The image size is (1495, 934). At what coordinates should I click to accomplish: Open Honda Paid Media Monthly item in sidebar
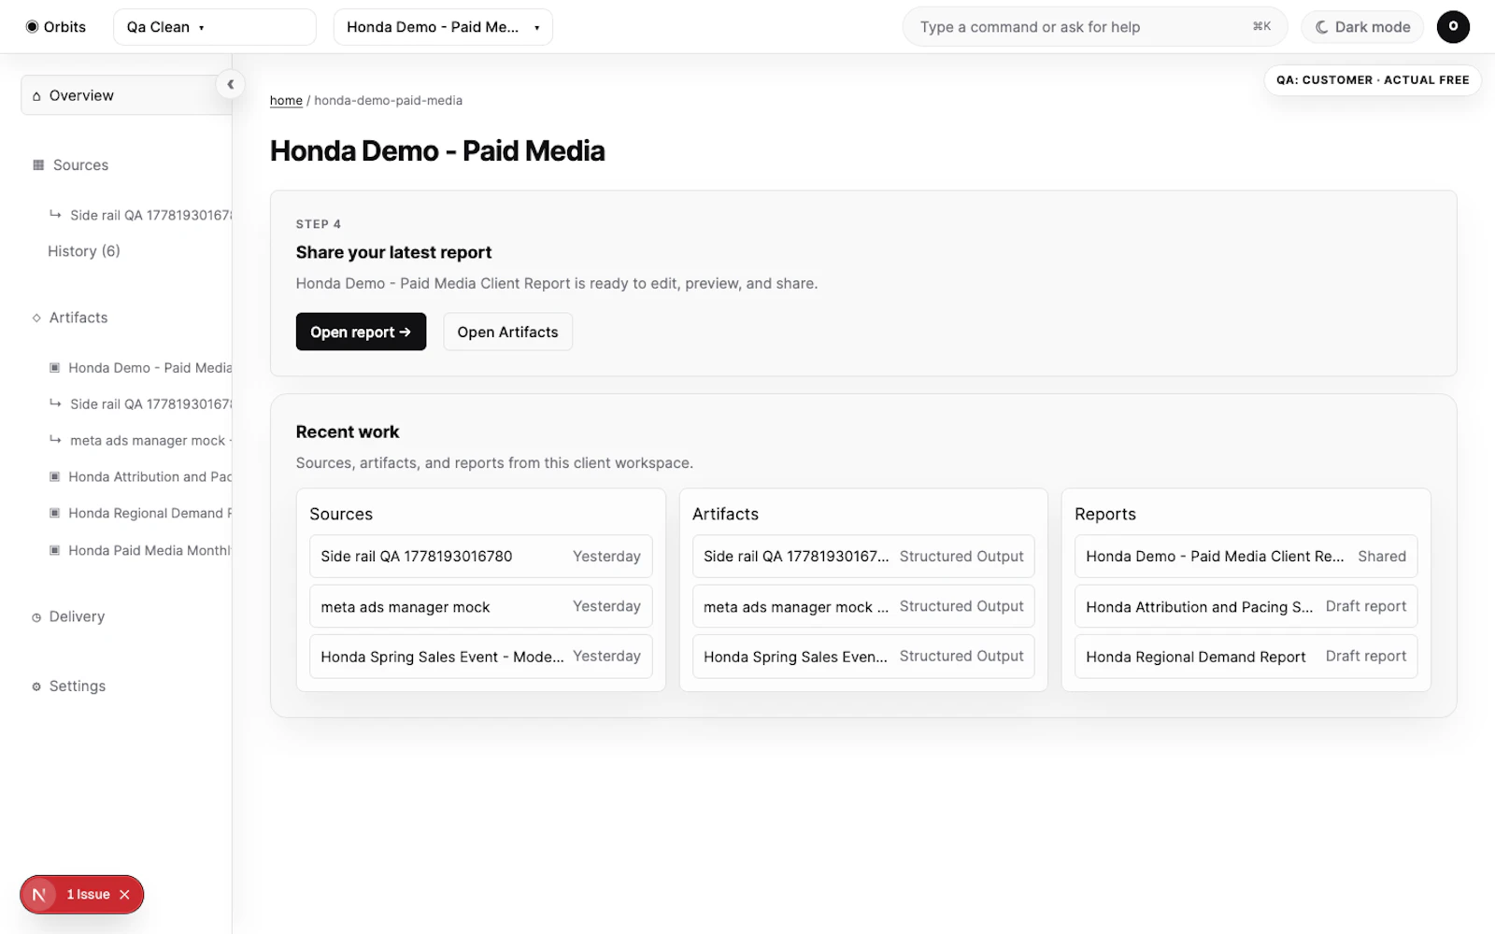(140, 551)
